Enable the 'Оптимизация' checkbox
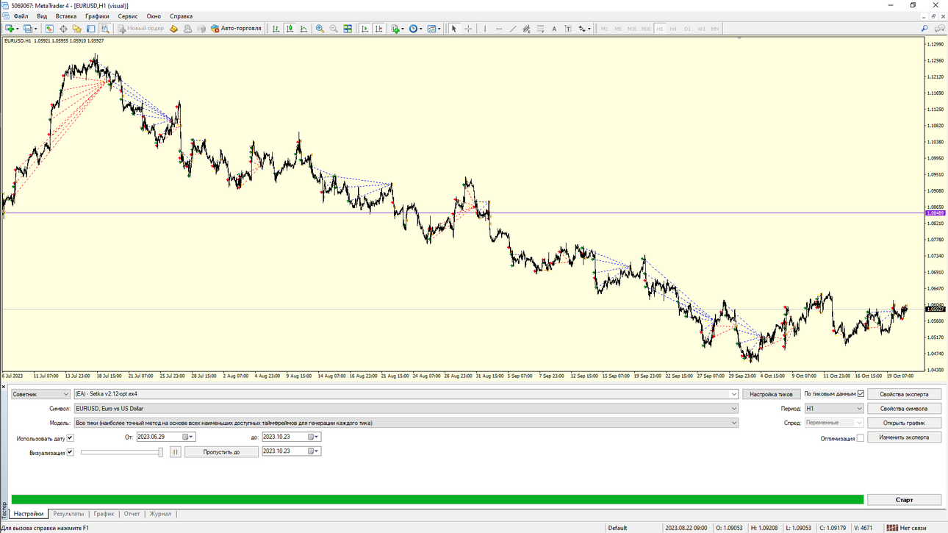 (x=861, y=438)
